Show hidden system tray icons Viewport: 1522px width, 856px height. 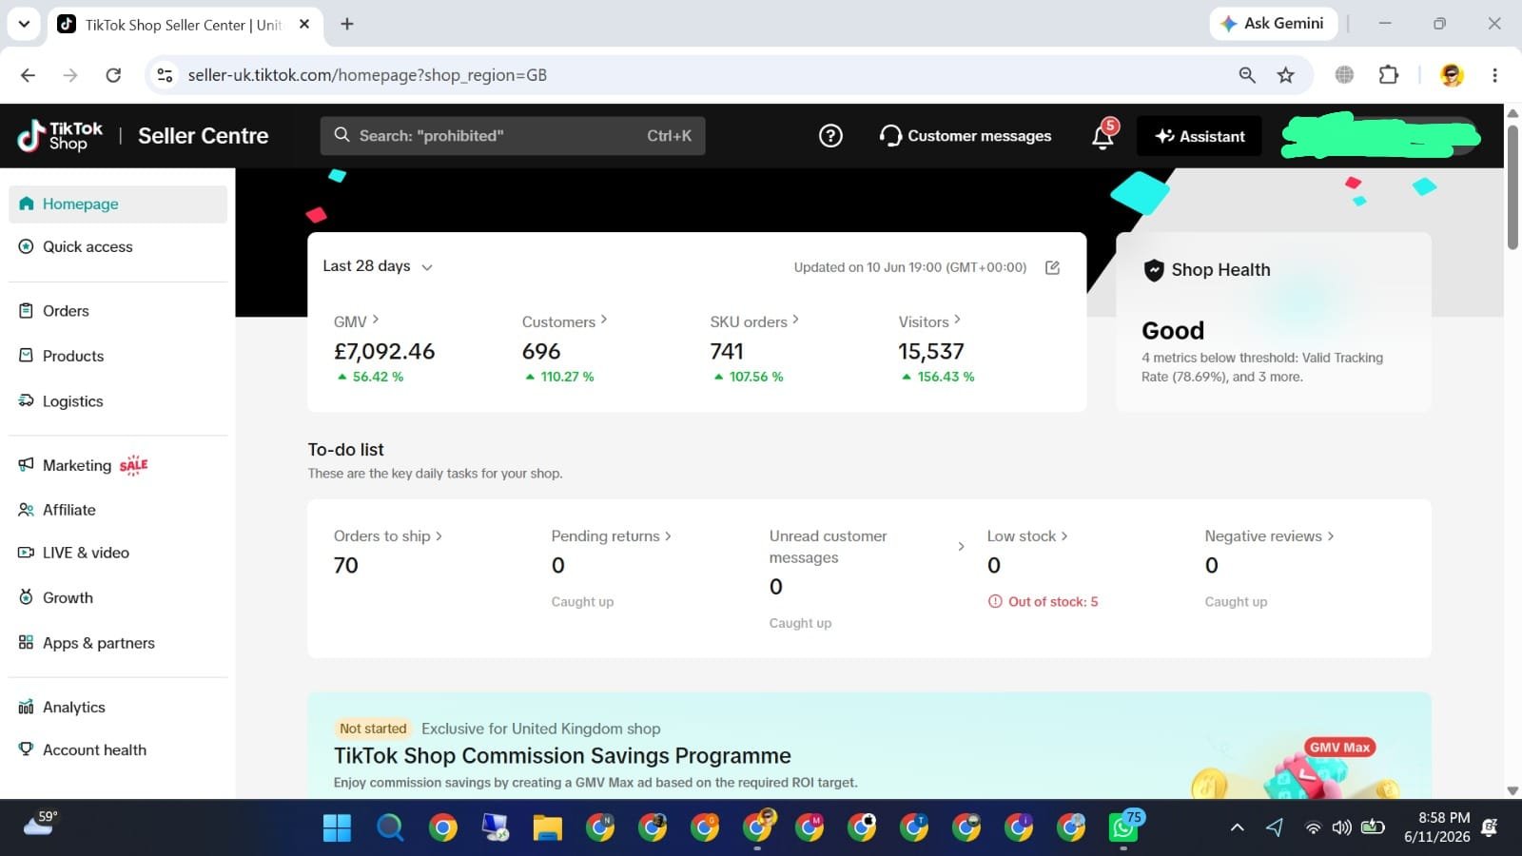coord(1237,827)
